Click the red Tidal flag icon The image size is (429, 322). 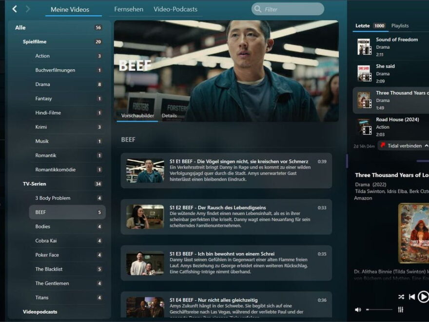(383, 145)
